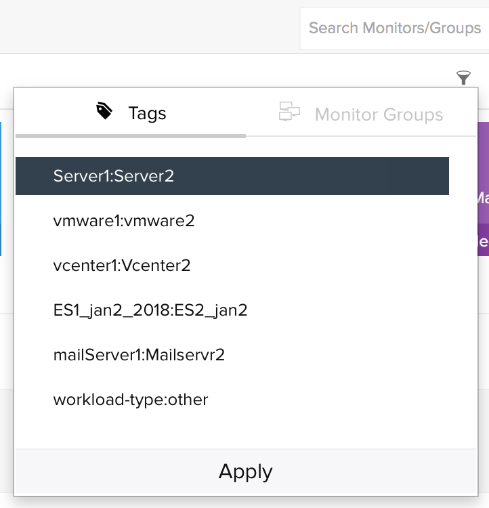Select the workload-type:other tag

point(131,400)
